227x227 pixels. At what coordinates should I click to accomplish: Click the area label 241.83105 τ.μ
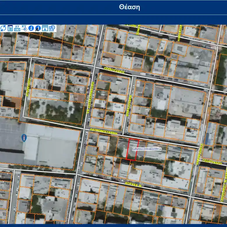click(x=147, y=149)
